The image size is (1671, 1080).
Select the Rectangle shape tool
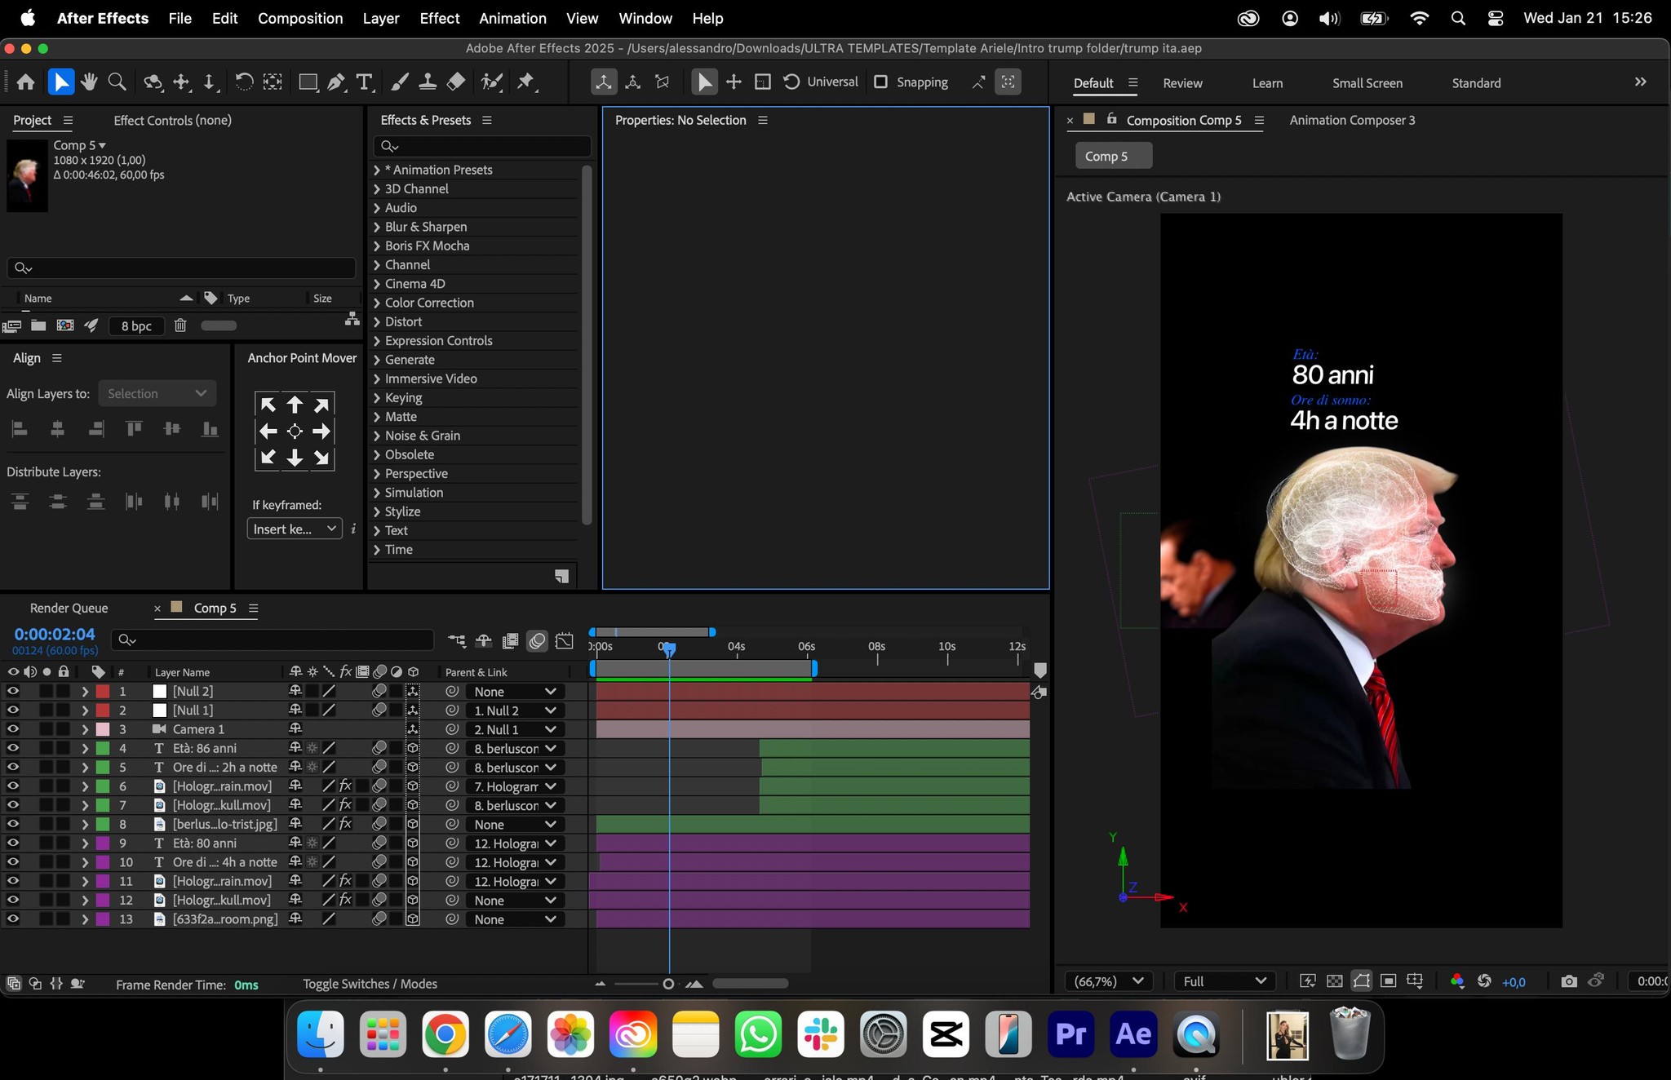click(308, 82)
